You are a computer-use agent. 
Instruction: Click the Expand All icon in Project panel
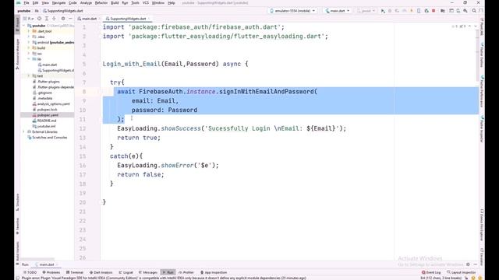coord(47,19)
